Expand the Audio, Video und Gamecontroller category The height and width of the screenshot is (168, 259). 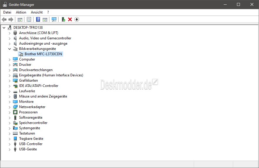coord(10,38)
